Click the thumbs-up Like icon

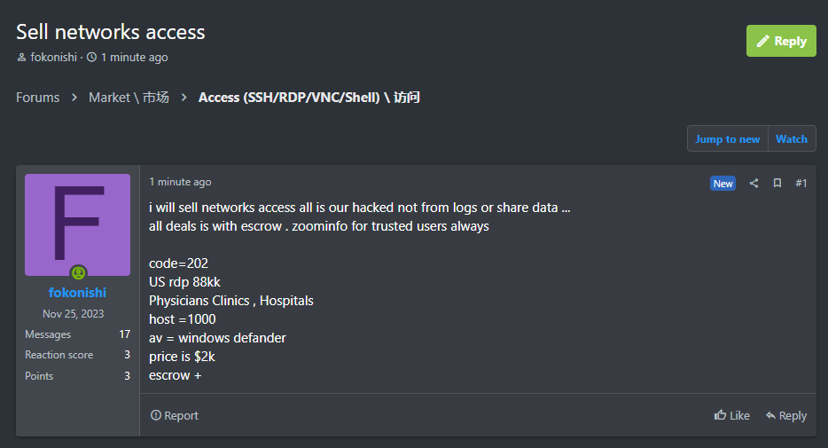click(x=721, y=415)
